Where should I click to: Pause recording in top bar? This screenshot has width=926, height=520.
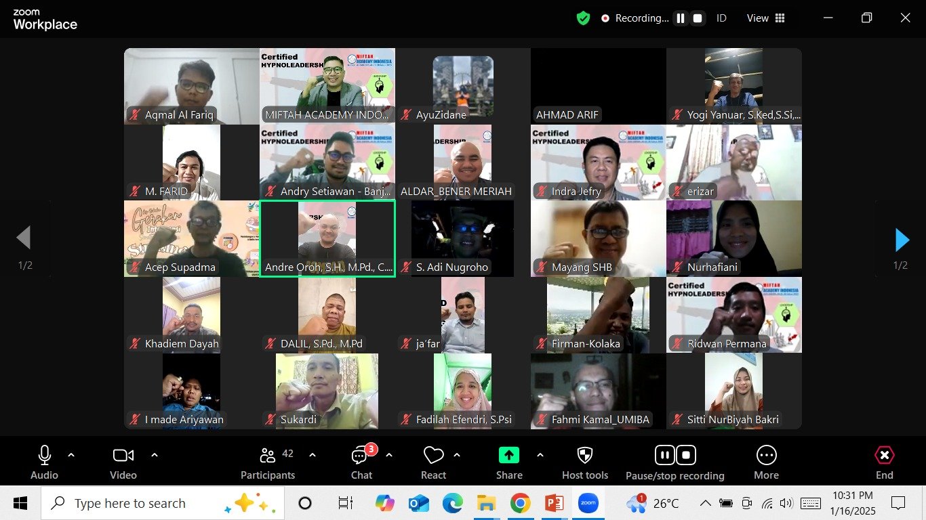(x=681, y=18)
